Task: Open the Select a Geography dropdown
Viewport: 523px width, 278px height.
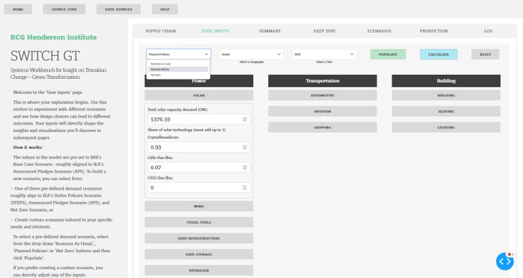Action: coord(251,54)
